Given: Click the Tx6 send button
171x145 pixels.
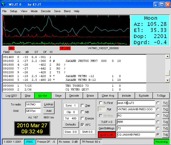Looking at the screenshot, I should pos(165,134).
